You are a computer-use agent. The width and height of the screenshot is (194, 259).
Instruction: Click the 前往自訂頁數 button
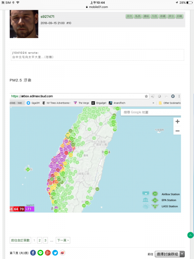click(x=20, y=240)
